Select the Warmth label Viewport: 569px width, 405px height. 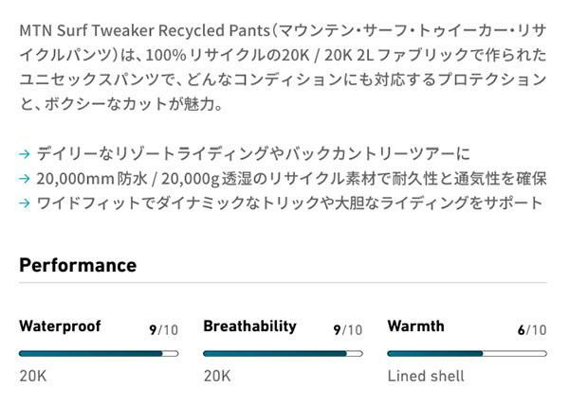415,326
